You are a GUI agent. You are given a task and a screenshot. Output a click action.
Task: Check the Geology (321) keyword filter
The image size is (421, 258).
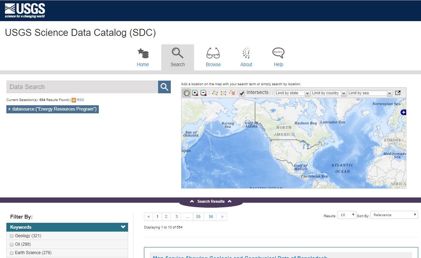(12, 236)
